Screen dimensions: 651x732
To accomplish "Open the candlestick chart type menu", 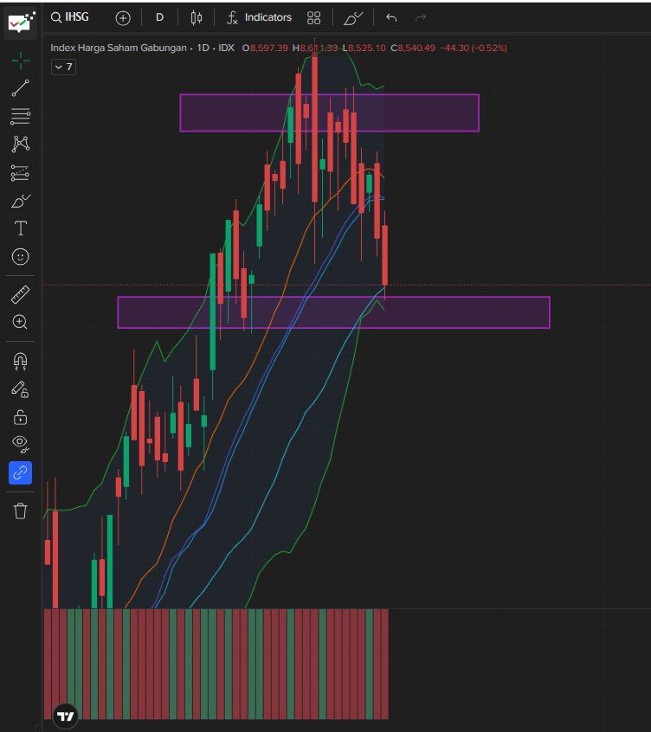I will click(197, 18).
